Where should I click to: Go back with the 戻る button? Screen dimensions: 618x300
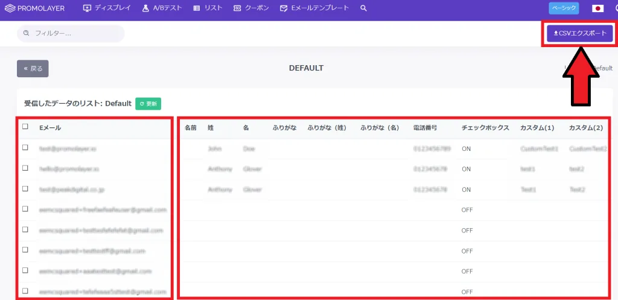[x=33, y=69]
